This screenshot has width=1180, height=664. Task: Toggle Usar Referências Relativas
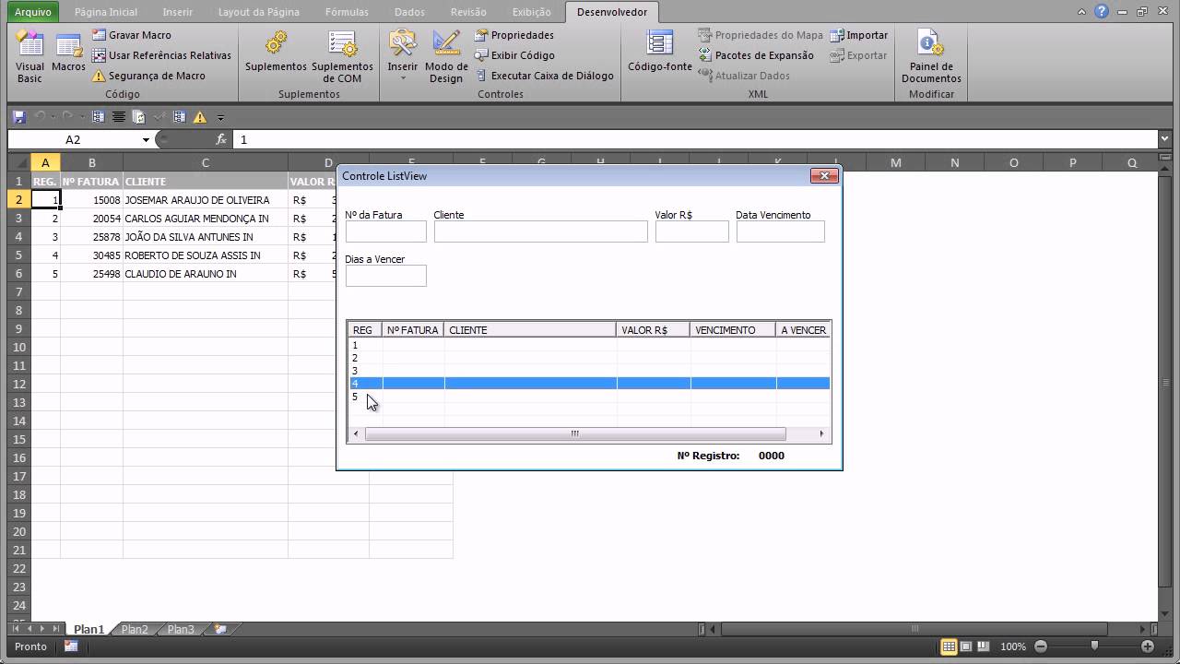point(161,55)
